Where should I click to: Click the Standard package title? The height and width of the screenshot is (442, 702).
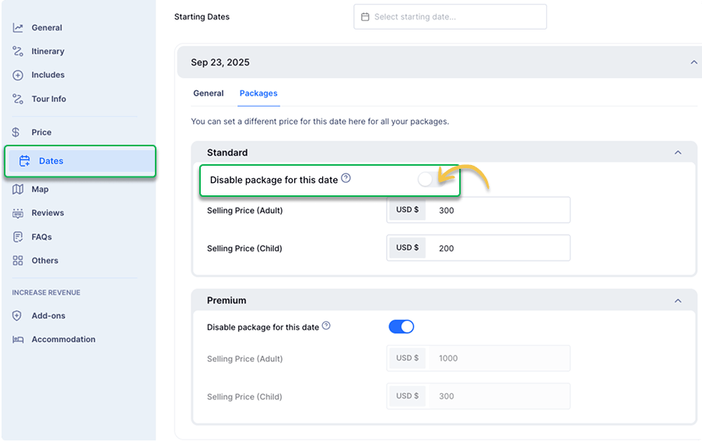[227, 153]
